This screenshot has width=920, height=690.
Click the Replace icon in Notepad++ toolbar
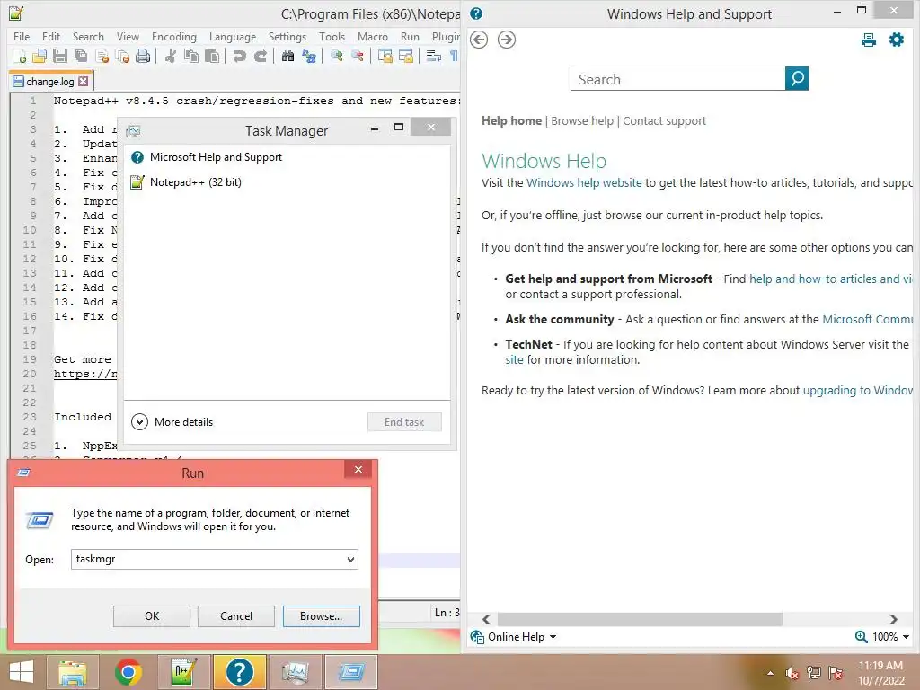click(x=309, y=57)
